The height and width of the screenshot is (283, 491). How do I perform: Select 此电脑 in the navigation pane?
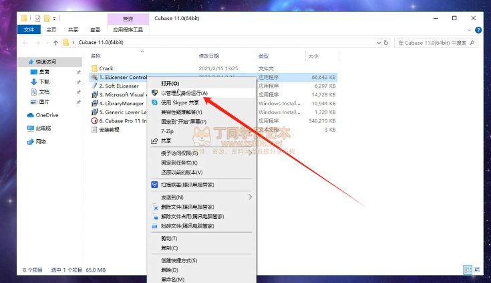(x=43, y=128)
